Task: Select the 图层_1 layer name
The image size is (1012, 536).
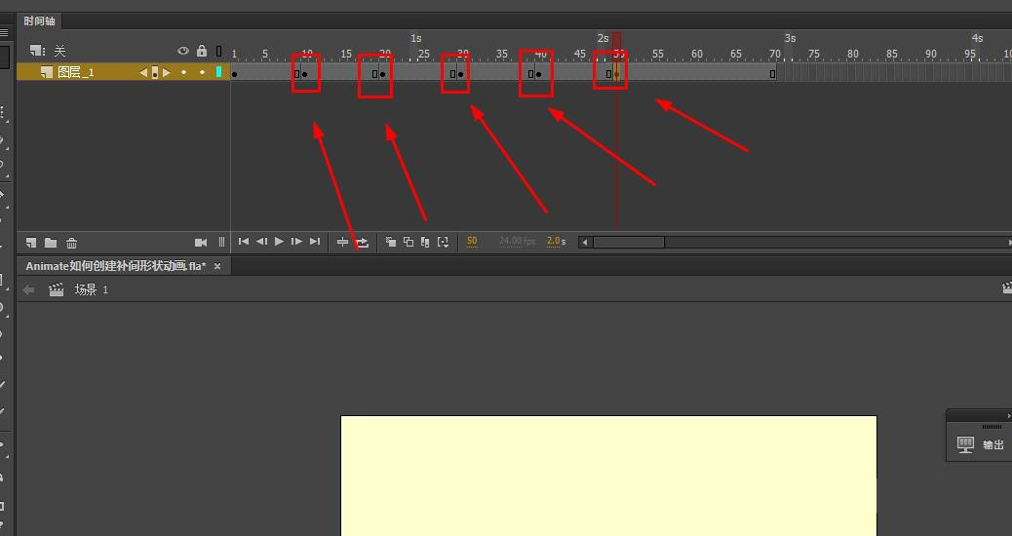Action: 75,72
